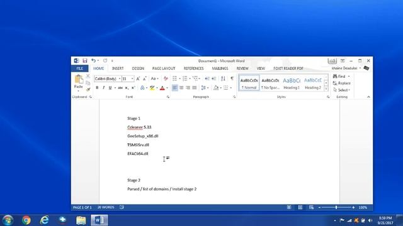403x226 pixels.
Task: Save the document from Quick Access Toolbar
Action: pos(85,61)
